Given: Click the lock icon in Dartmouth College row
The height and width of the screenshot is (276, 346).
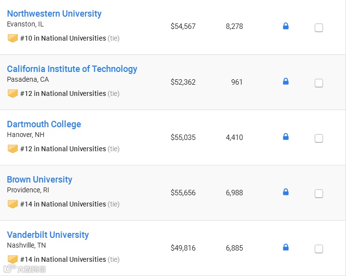Looking at the screenshot, I should point(286,137).
